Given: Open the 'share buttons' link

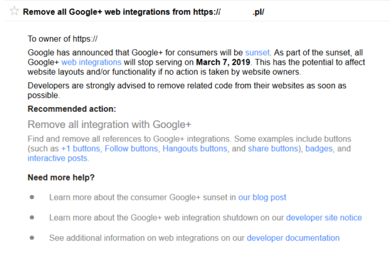Looking at the screenshot, I should click(273, 148).
